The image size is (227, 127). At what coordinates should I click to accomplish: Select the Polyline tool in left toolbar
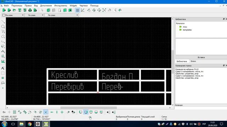3,42
